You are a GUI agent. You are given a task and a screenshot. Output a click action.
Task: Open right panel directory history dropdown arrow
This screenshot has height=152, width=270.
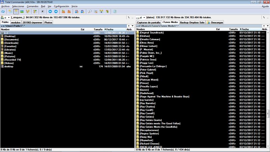(x=268, y=26)
